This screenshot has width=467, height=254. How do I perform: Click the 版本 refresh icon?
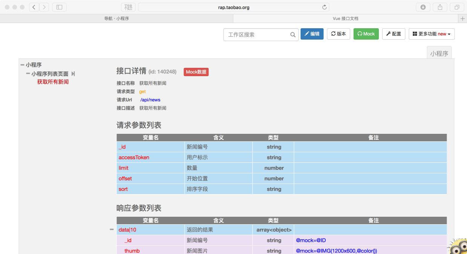pos(332,34)
